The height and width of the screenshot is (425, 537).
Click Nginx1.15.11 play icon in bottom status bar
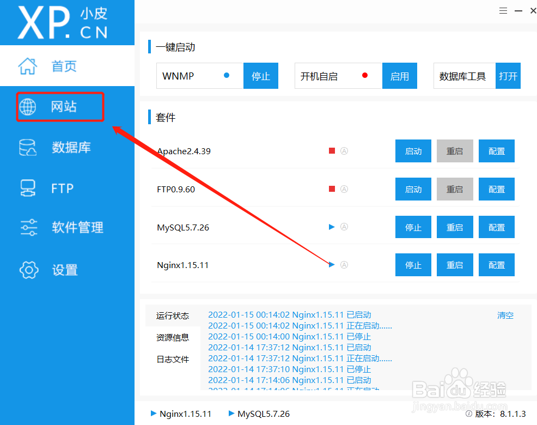coord(154,414)
